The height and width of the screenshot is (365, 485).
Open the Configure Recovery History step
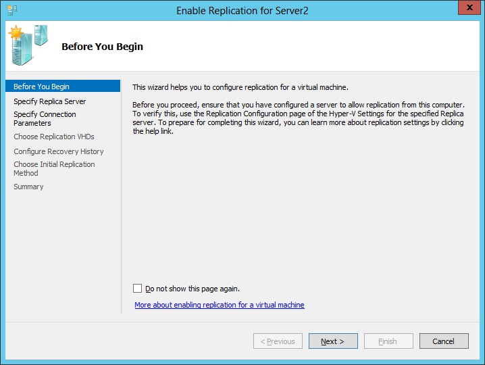59,151
